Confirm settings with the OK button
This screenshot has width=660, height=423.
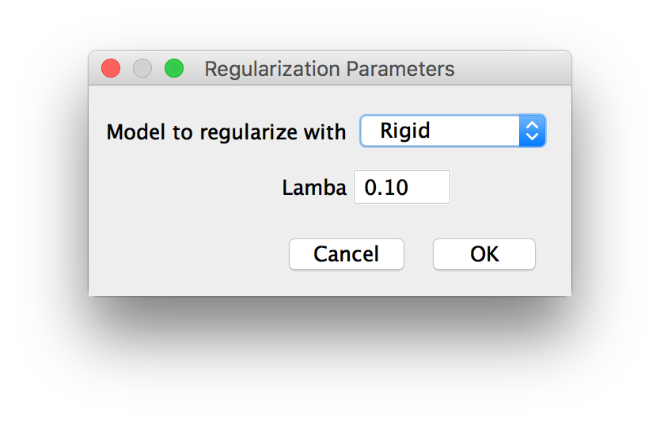pos(484,254)
